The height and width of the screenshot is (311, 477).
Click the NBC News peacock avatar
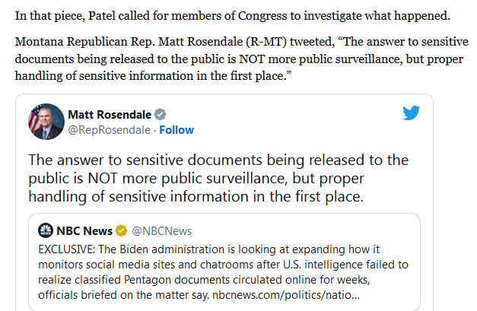click(46, 230)
